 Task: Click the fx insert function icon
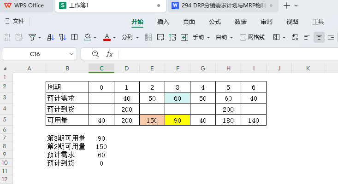point(109,54)
